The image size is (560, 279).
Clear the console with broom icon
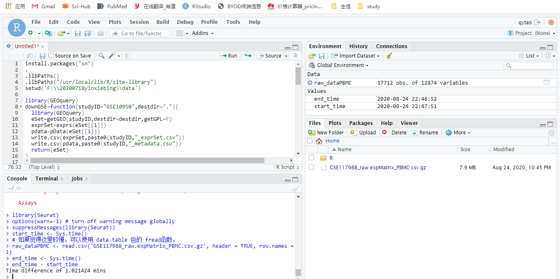(x=296, y=188)
